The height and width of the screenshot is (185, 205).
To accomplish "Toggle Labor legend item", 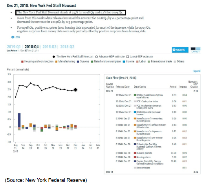I will [141, 61].
